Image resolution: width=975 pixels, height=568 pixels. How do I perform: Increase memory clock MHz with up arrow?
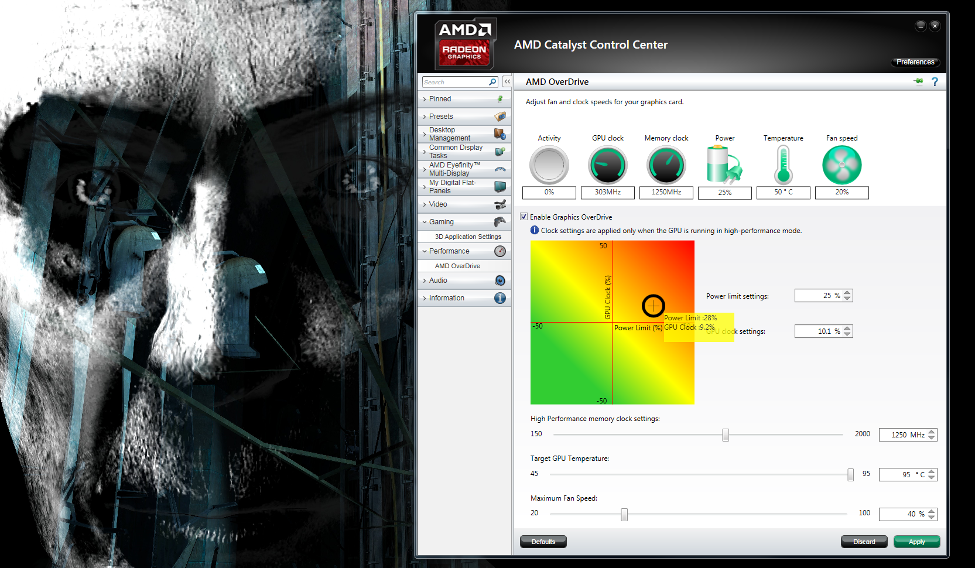click(x=932, y=432)
